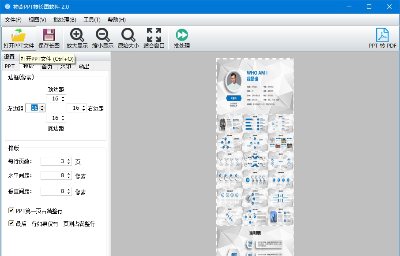Click the PPT to PDF icon
This screenshot has height=256, width=400.
[382, 35]
